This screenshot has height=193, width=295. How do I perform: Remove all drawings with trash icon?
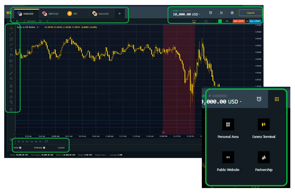click(x=11, y=110)
